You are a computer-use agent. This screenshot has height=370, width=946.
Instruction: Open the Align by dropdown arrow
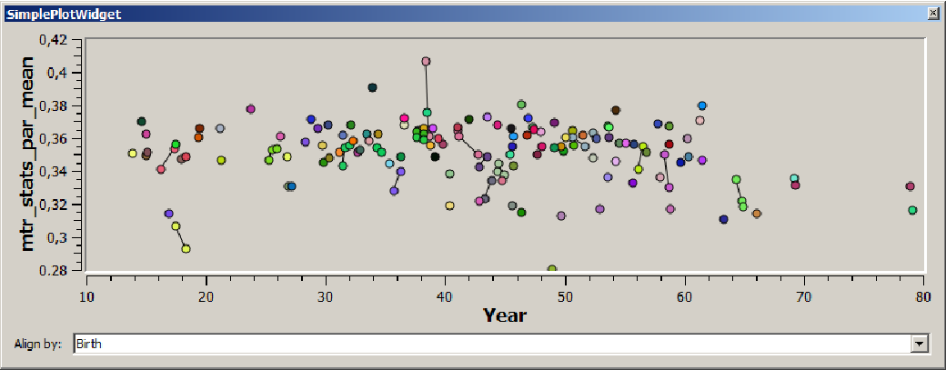(x=919, y=344)
